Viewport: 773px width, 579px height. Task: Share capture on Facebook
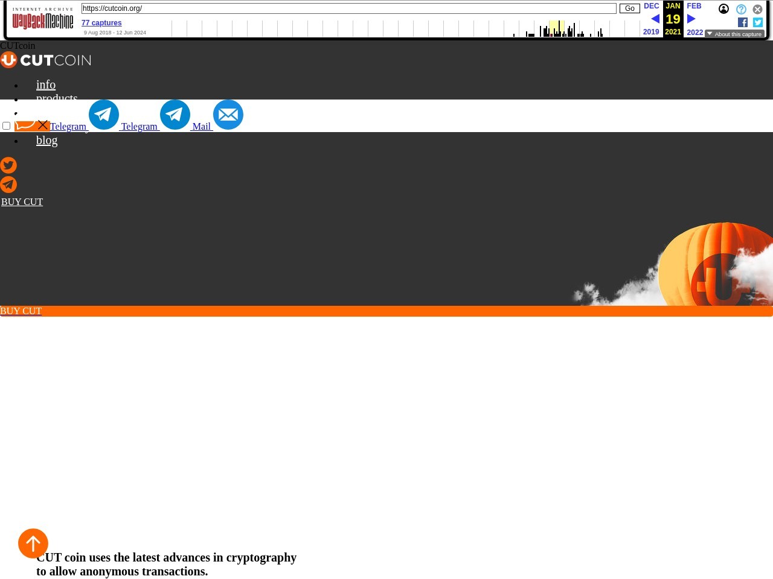click(743, 22)
